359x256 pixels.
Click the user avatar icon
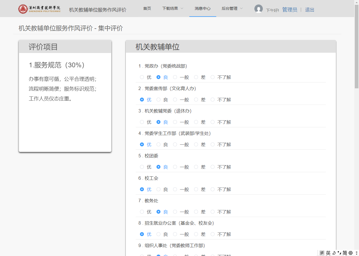[x=259, y=9]
